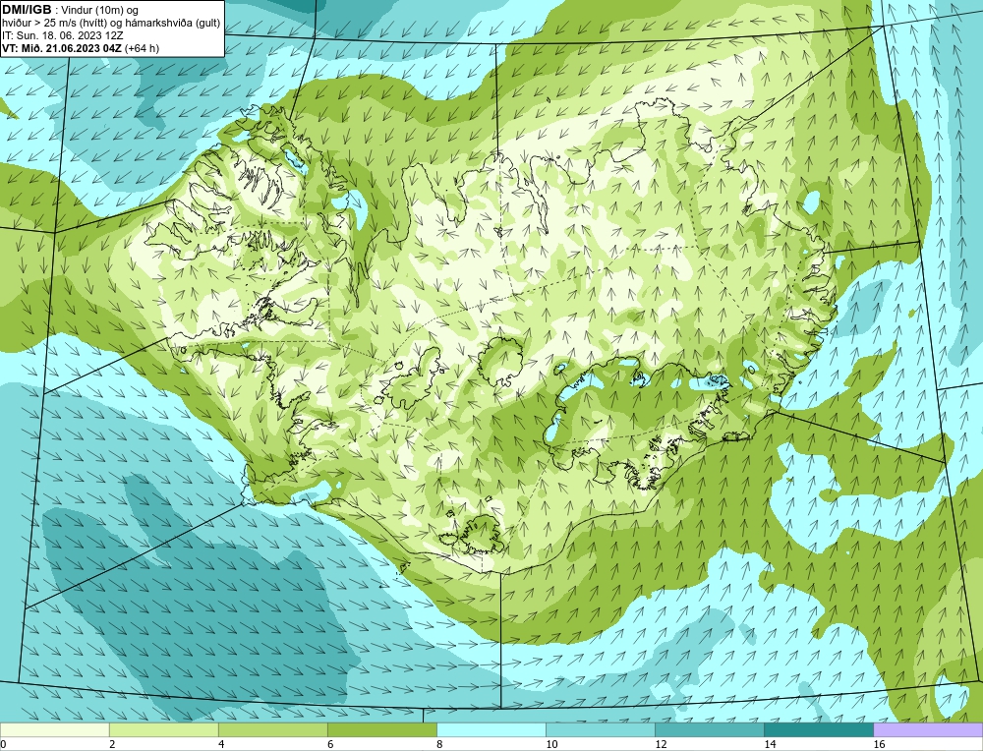The width and height of the screenshot is (983, 751).
Task: Click the 'hviður > 25 m/s' legend description line
Action: coord(111,23)
